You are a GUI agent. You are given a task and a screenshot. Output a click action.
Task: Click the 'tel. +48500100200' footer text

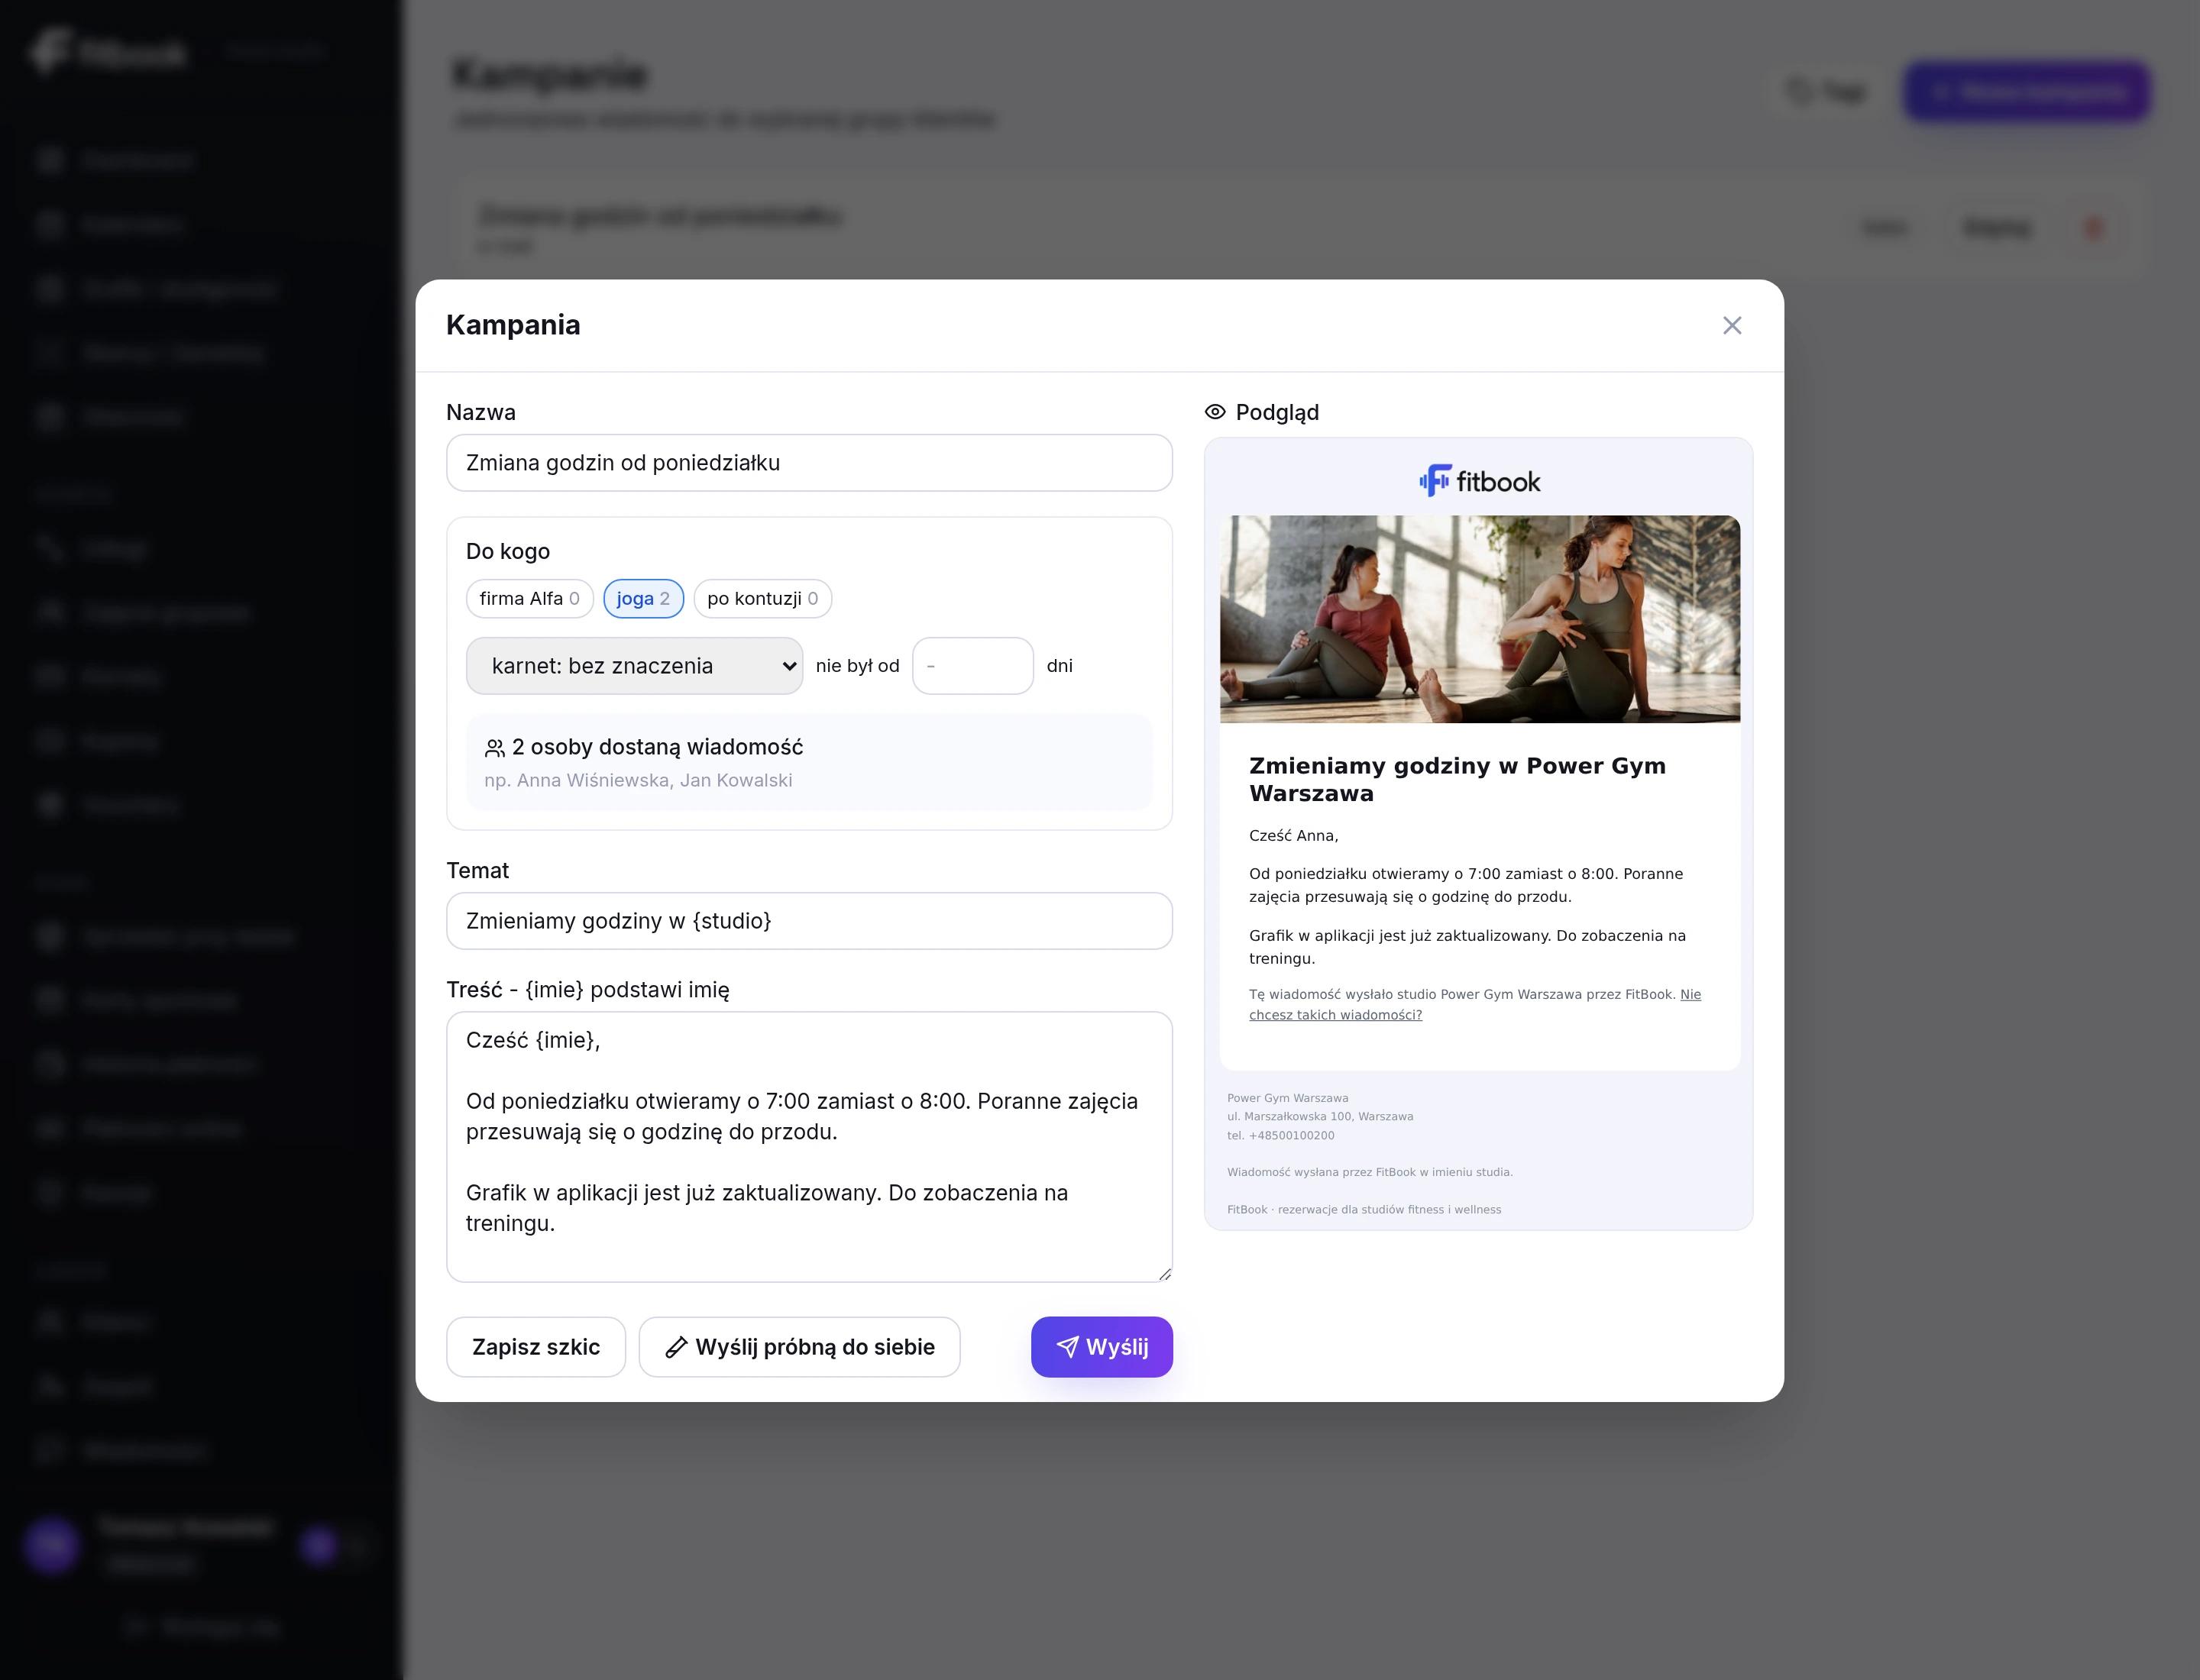(x=1280, y=1135)
